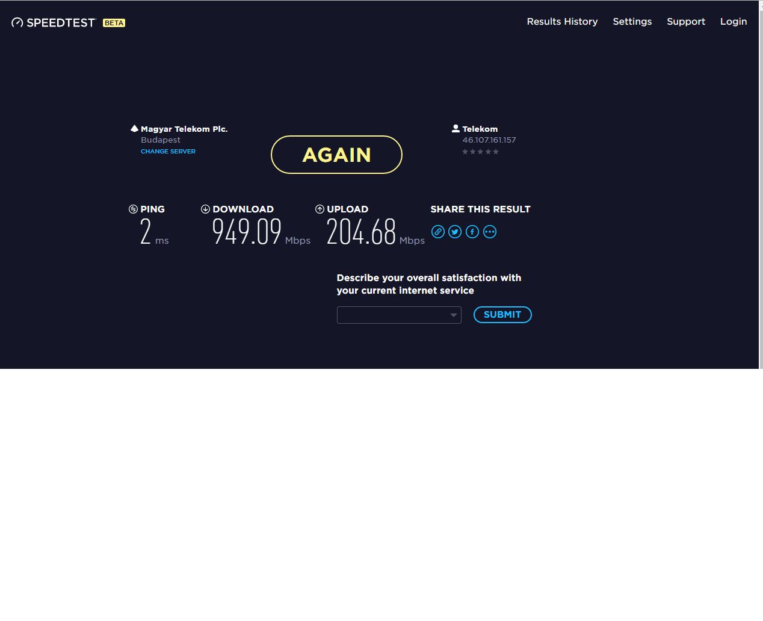The width and height of the screenshot is (763, 621).
Task: Open more sharing options icon
Action: (x=490, y=232)
